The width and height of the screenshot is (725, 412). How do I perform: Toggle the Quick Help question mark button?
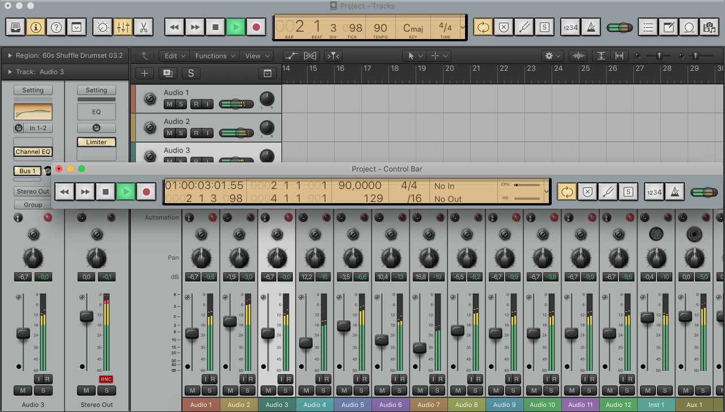(56, 27)
